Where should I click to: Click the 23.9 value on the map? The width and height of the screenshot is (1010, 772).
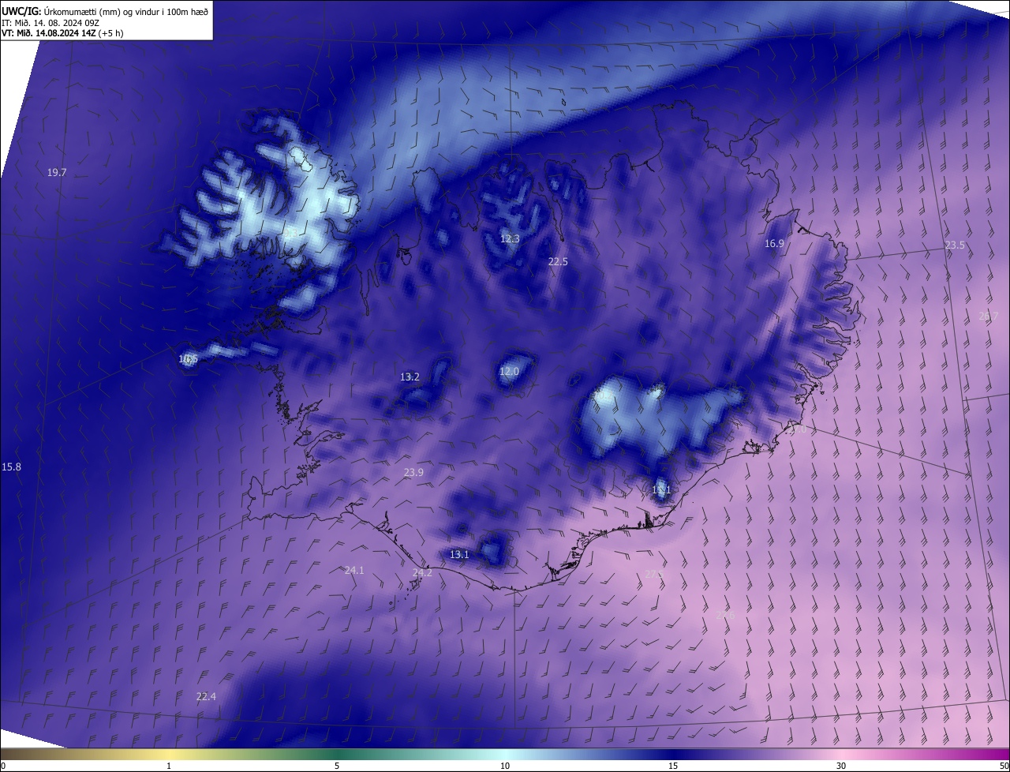pyautogui.click(x=413, y=472)
